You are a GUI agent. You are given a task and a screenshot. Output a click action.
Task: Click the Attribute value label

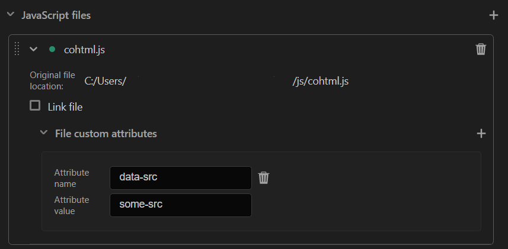72,205
